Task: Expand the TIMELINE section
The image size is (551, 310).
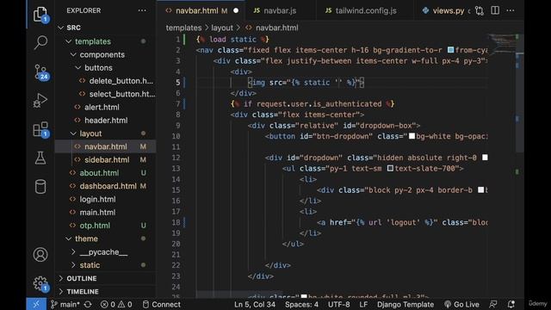Action: click(x=105, y=291)
